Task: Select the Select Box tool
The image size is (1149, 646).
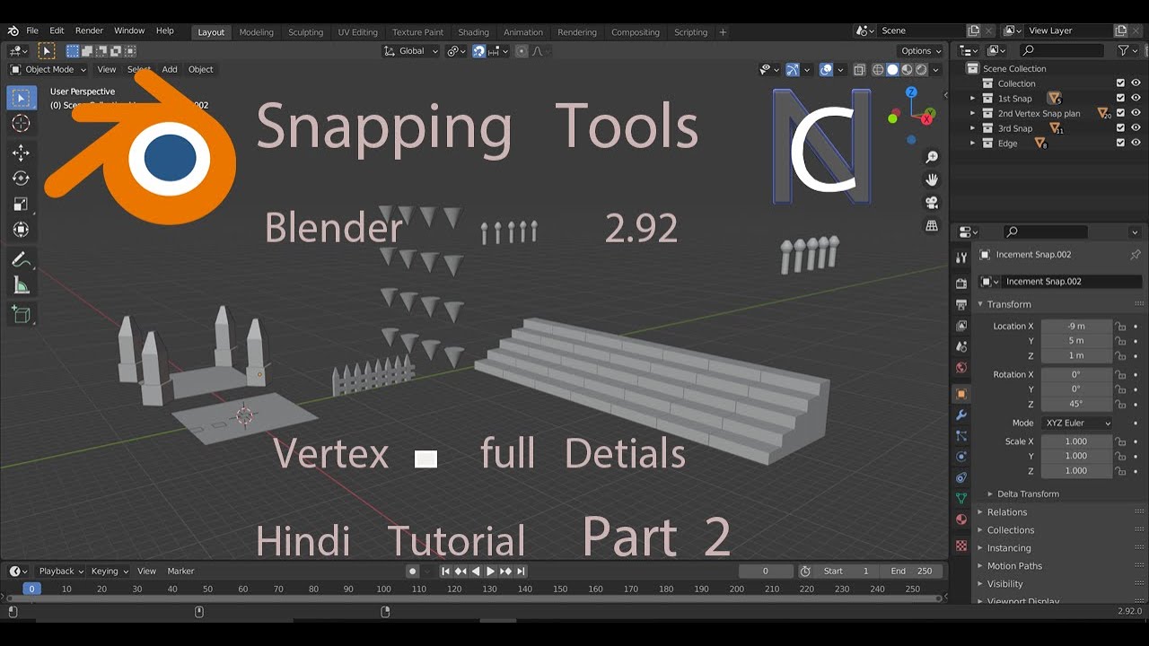Action: (22, 98)
